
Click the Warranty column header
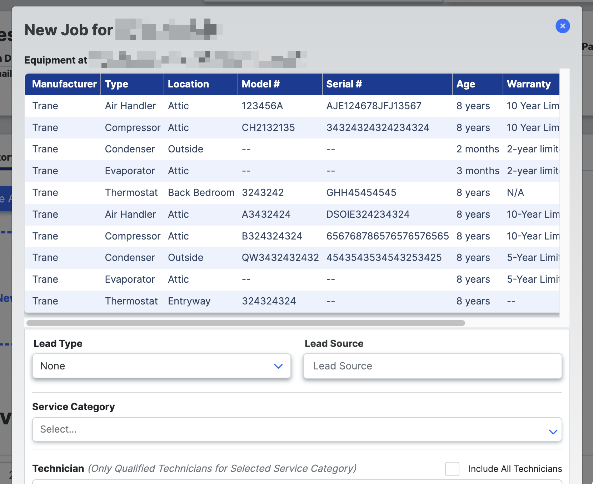[529, 84]
